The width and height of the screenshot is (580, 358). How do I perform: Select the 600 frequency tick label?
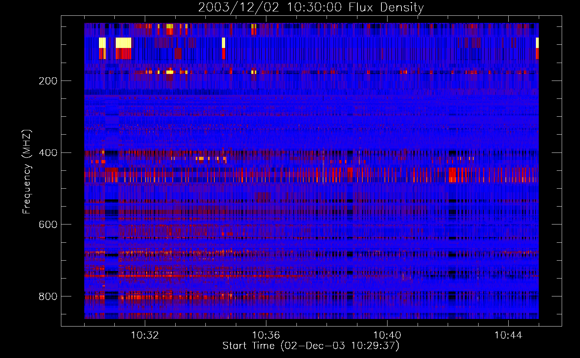[x=48, y=224]
